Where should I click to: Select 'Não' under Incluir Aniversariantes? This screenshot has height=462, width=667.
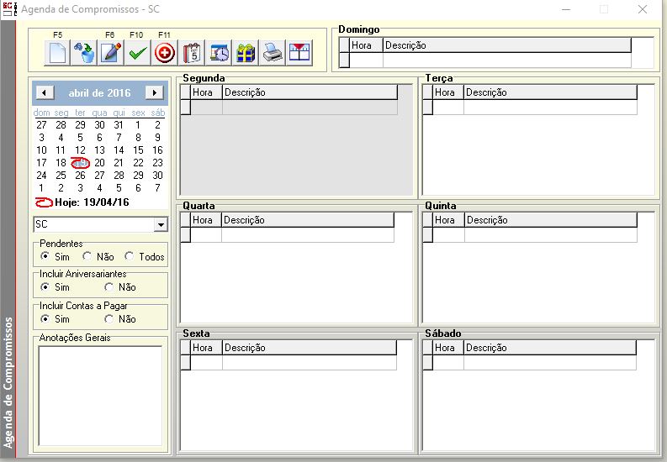109,287
